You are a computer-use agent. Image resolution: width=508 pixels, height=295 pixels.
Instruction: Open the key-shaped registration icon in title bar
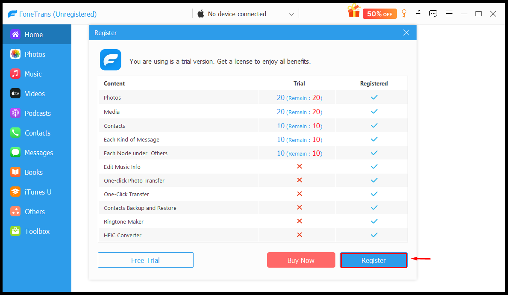click(x=404, y=13)
